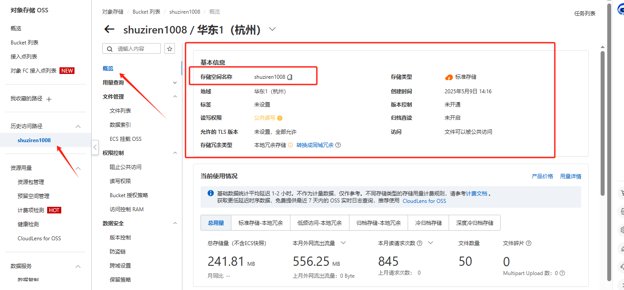
Task: Click the help icon after 转换成同城冗余
Action: tap(338, 145)
